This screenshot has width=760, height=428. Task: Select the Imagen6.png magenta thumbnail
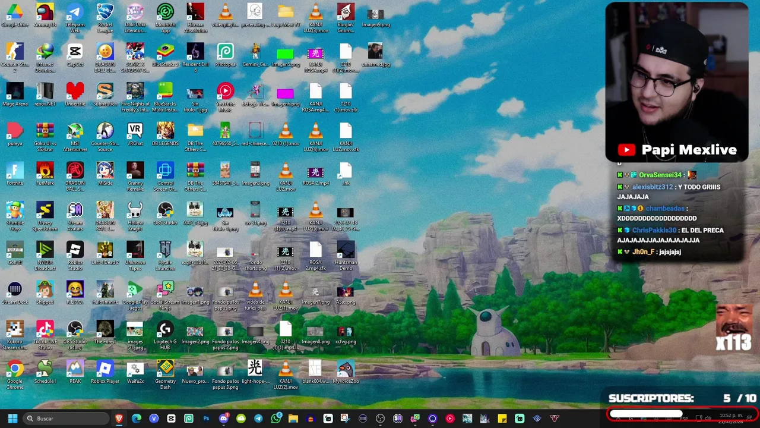tap(286, 95)
